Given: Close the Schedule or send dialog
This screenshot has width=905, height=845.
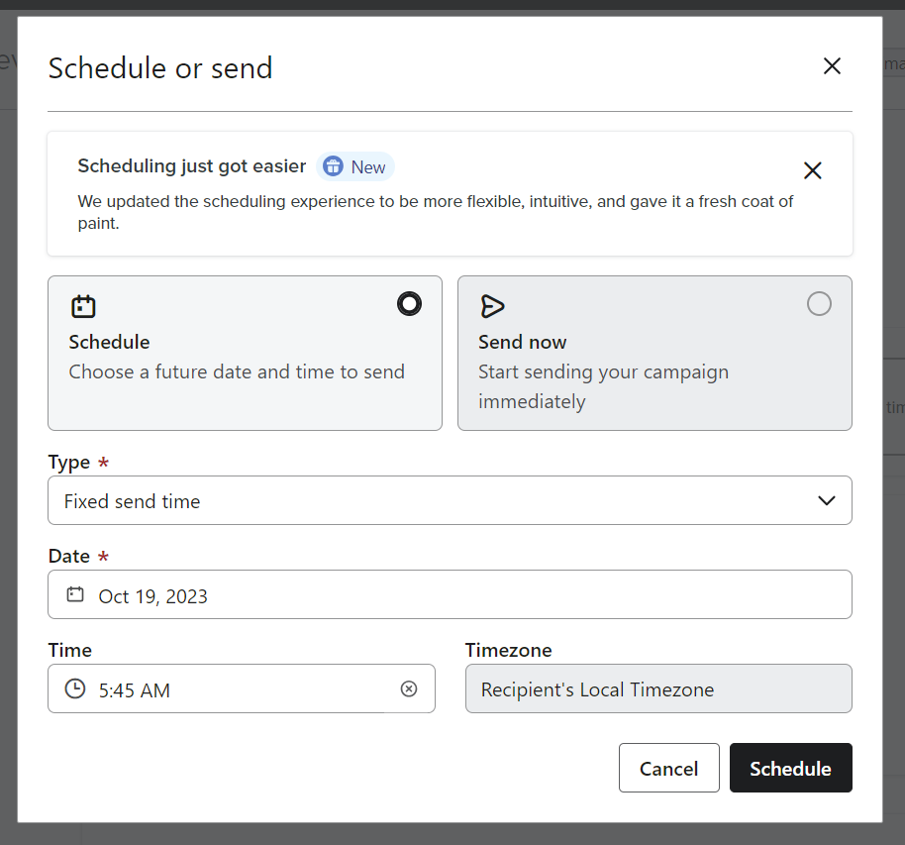Looking at the screenshot, I should (x=832, y=65).
